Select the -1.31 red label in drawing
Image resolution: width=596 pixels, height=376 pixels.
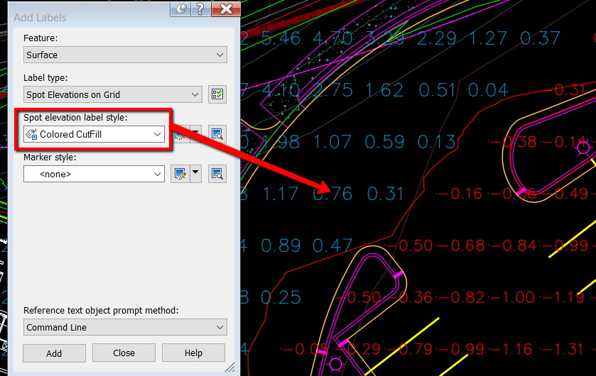coord(562,349)
